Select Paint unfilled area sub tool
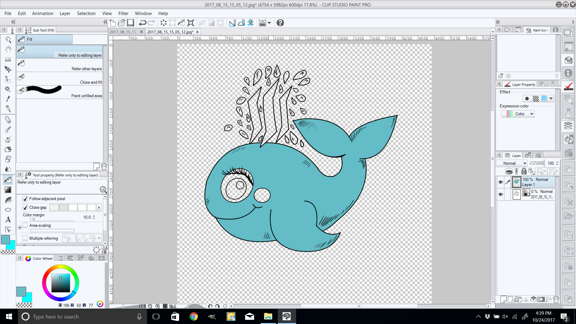 [x=60, y=92]
